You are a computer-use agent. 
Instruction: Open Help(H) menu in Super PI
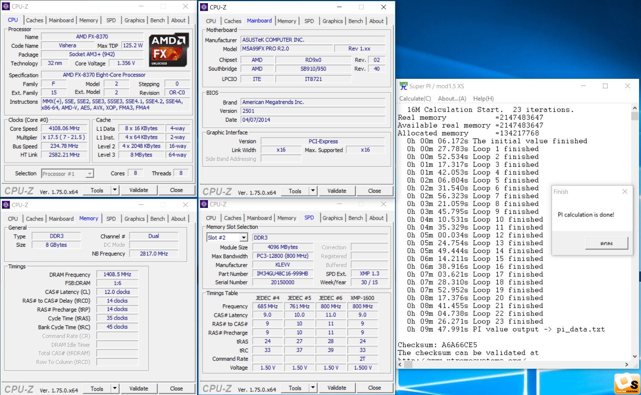(x=483, y=98)
